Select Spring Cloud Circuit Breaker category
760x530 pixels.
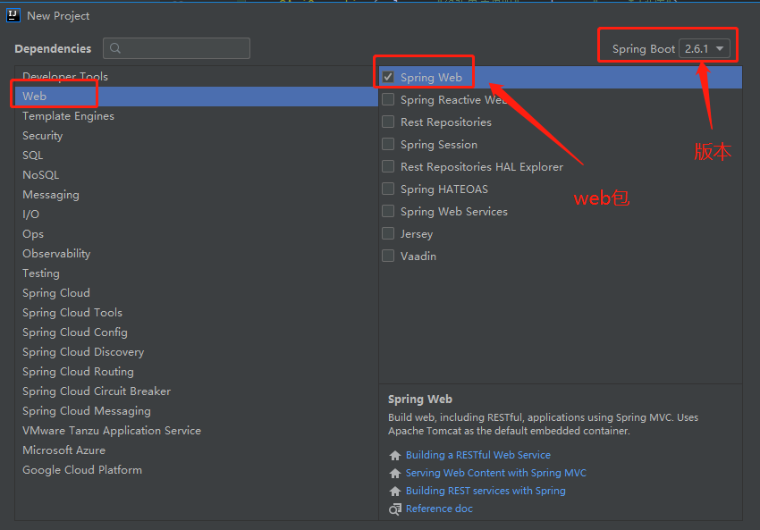click(x=197, y=391)
